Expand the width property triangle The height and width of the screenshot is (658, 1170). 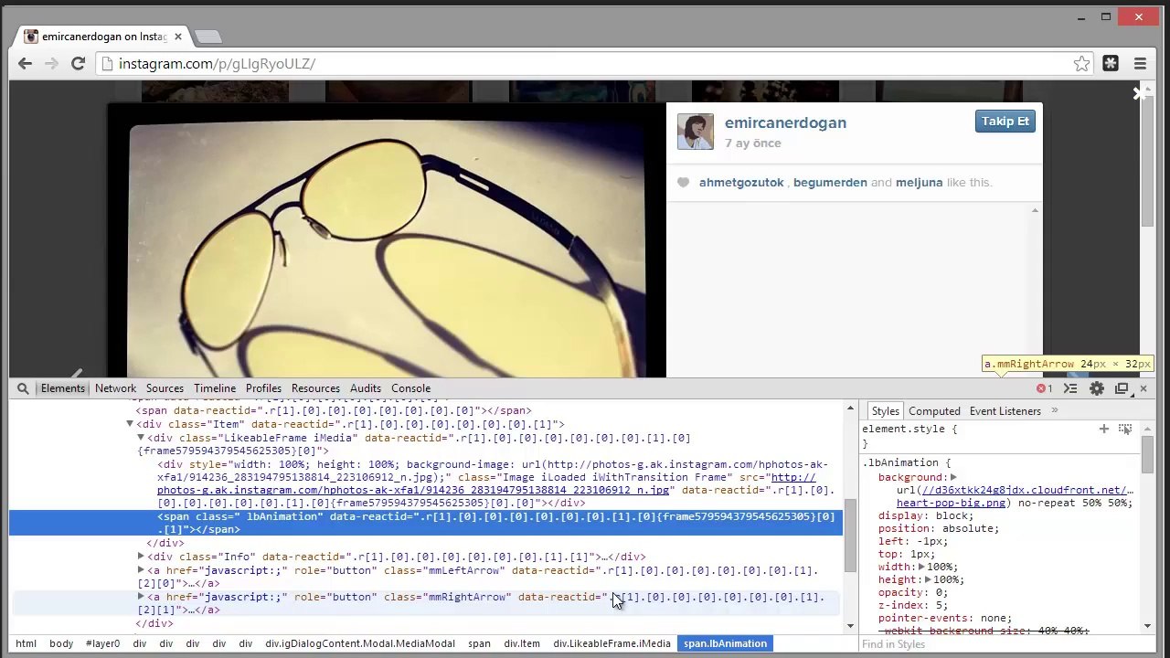921,567
